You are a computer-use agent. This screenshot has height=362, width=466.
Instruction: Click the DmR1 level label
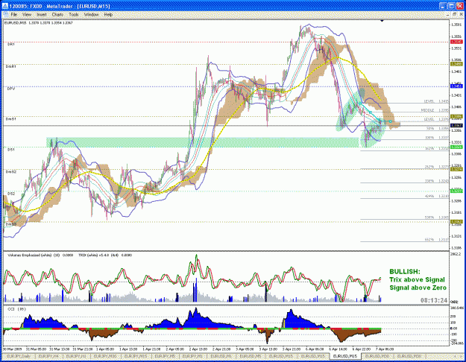click(x=10, y=66)
